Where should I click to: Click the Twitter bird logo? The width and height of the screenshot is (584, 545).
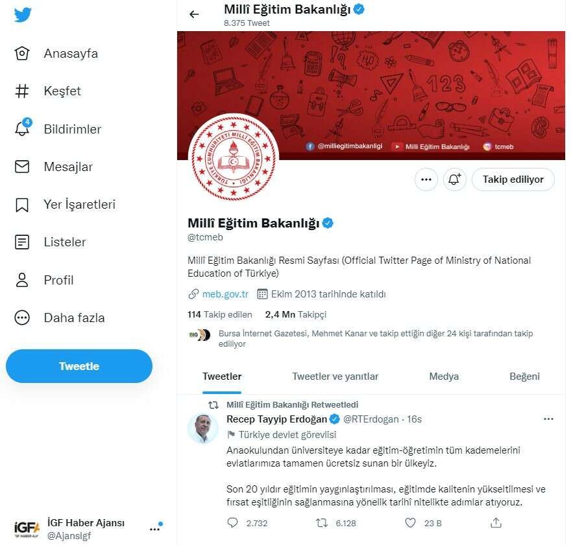[x=23, y=15]
